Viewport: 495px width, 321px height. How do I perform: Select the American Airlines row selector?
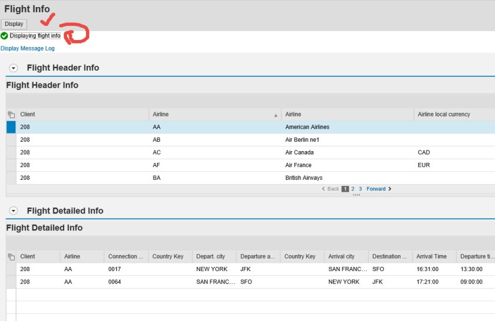(11, 127)
